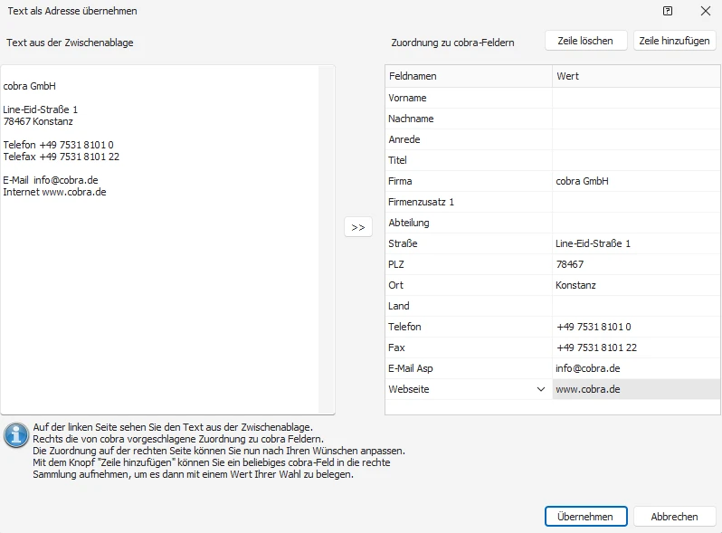This screenshot has height=533, width=722.
Task: Select the Ort field name cell
Action: coord(469,285)
